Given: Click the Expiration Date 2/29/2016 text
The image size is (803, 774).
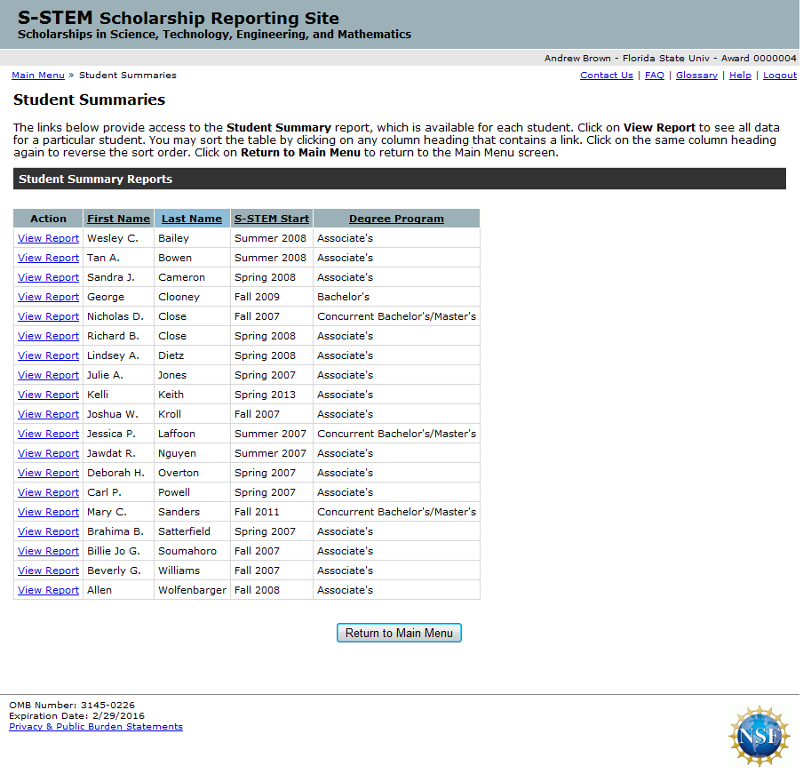Looking at the screenshot, I should pyautogui.click(x=76, y=716).
